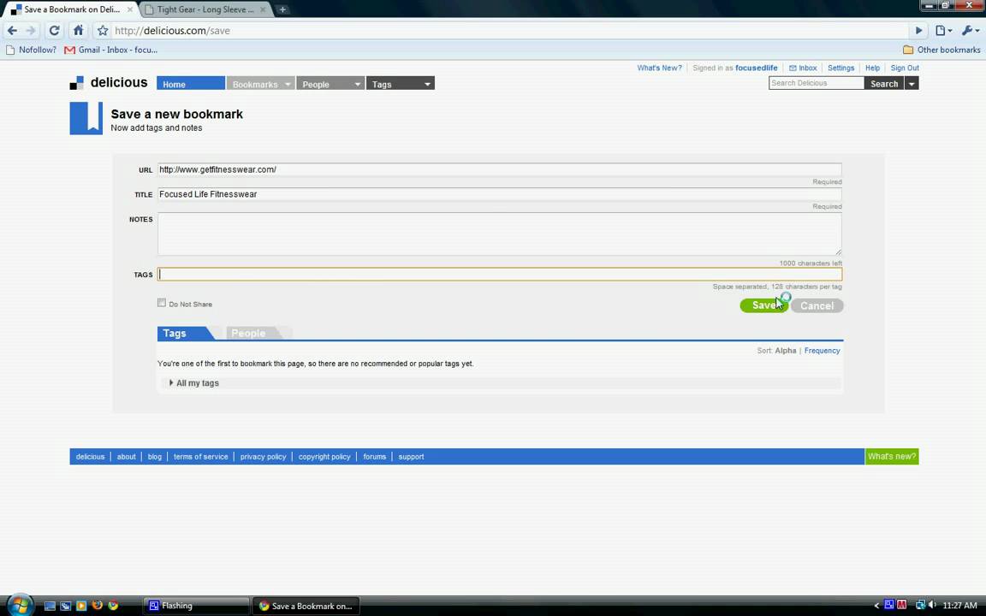This screenshot has height=616, width=986.
Task: Click the Go arrow beside address bar
Action: (918, 30)
